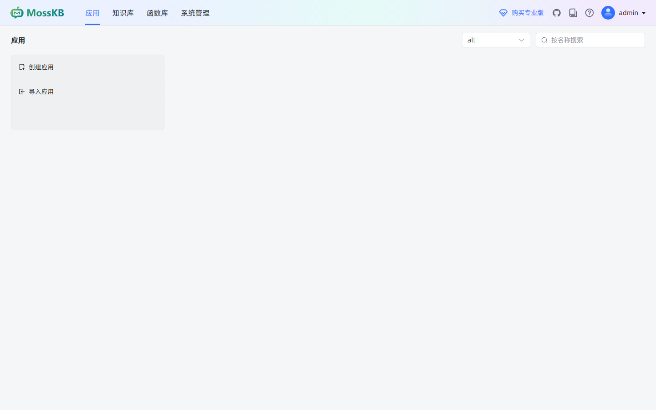
Task: Click the 导入应用 import icon
Action: coord(21,92)
